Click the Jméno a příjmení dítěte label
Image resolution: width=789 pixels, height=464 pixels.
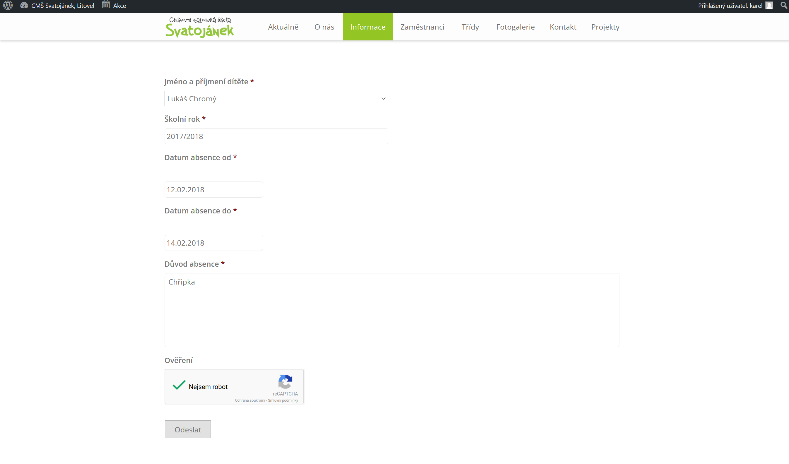pos(206,82)
